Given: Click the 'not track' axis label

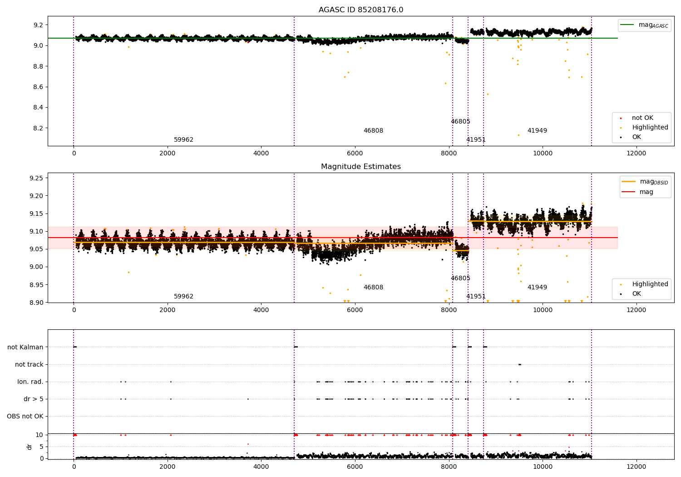Looking at the screenshot, I should [x=29, y=364].
